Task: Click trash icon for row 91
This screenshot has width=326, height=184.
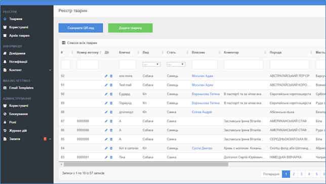Action: click(111, 85)
